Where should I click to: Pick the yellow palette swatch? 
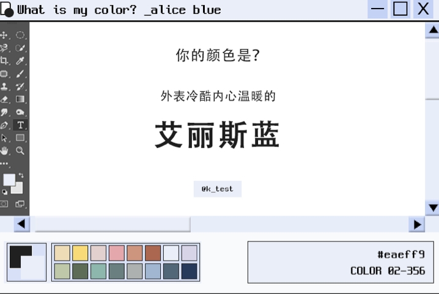click(80, 253)
